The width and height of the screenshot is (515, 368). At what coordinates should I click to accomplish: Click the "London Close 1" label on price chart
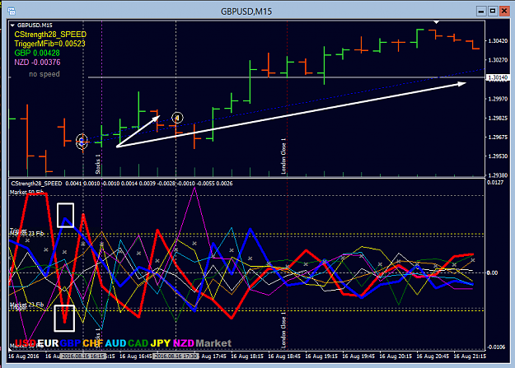(283, 156)
